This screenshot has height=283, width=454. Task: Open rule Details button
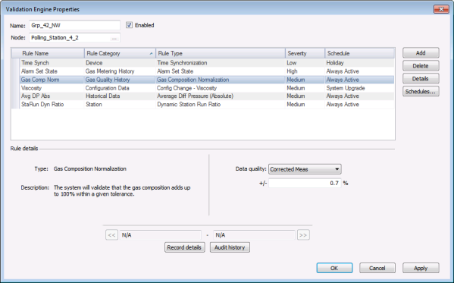(421, 79)
